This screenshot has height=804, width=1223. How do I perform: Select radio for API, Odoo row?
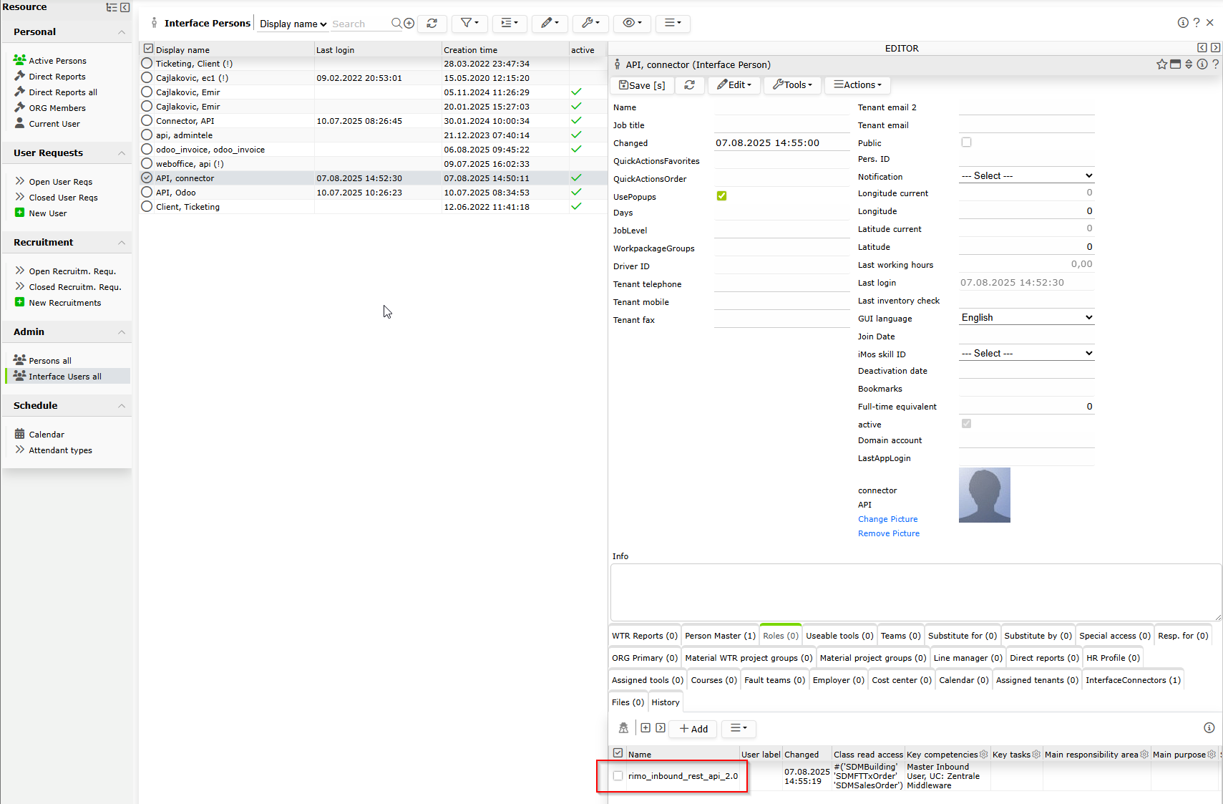tap(147, 192)
